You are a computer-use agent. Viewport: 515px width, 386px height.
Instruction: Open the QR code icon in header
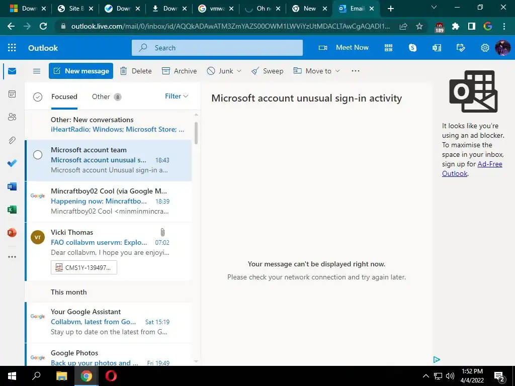tap(389, 48)
